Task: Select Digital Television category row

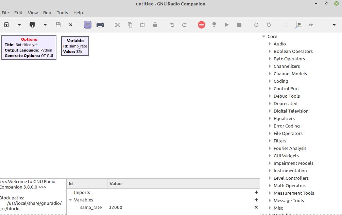Action: (301, 111)
